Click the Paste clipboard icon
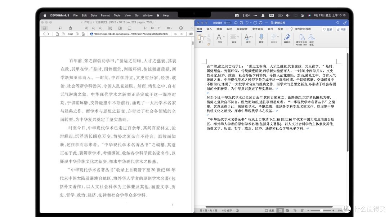Viewport: 389px width, 217px height. (201, 37)
